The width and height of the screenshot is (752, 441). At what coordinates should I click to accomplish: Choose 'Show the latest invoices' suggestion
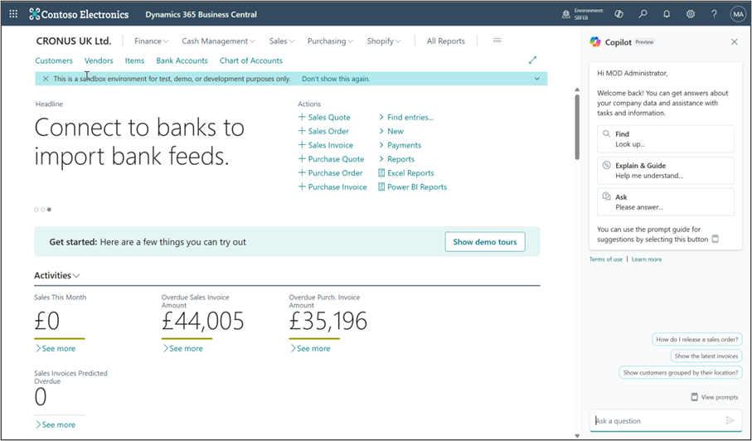(x=706, y=356)
